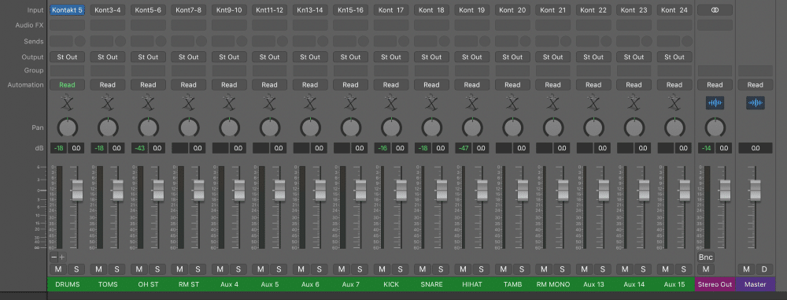Click the plus button under DRUMS fader
787x300 pixels.
(x=62, y=257)
